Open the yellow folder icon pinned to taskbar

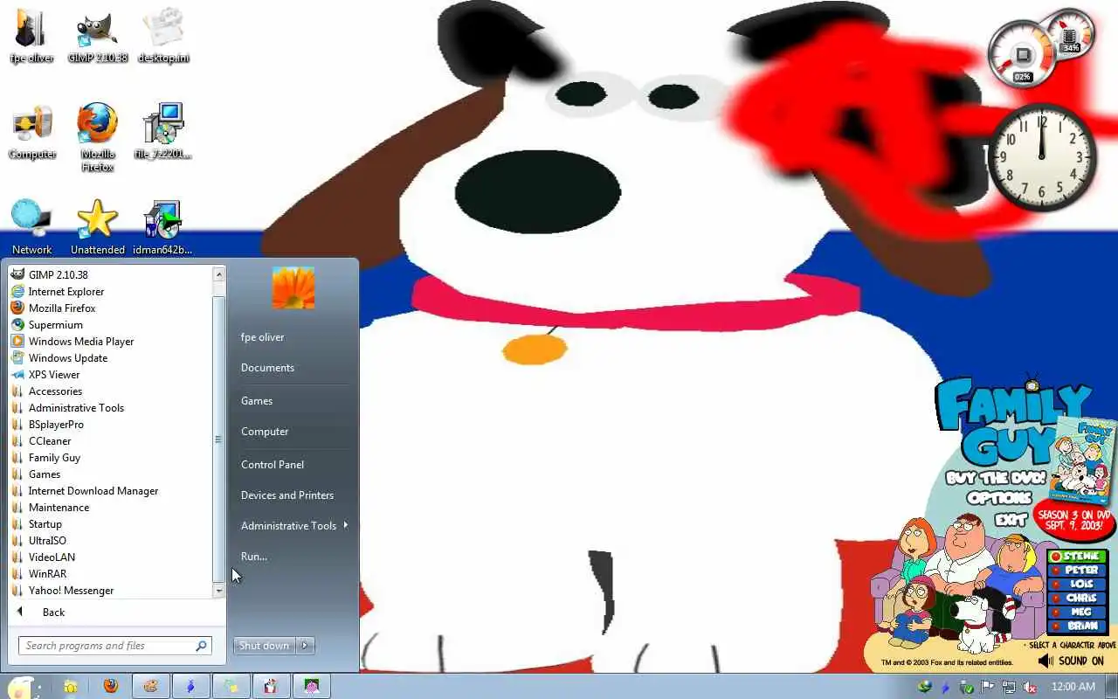[x=70, y=687]
